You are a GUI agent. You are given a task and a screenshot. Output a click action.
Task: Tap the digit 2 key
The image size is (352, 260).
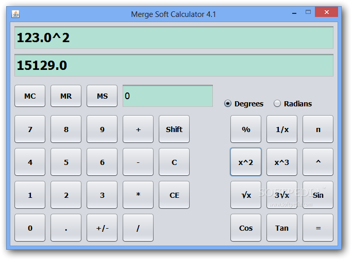pos(66,195)
